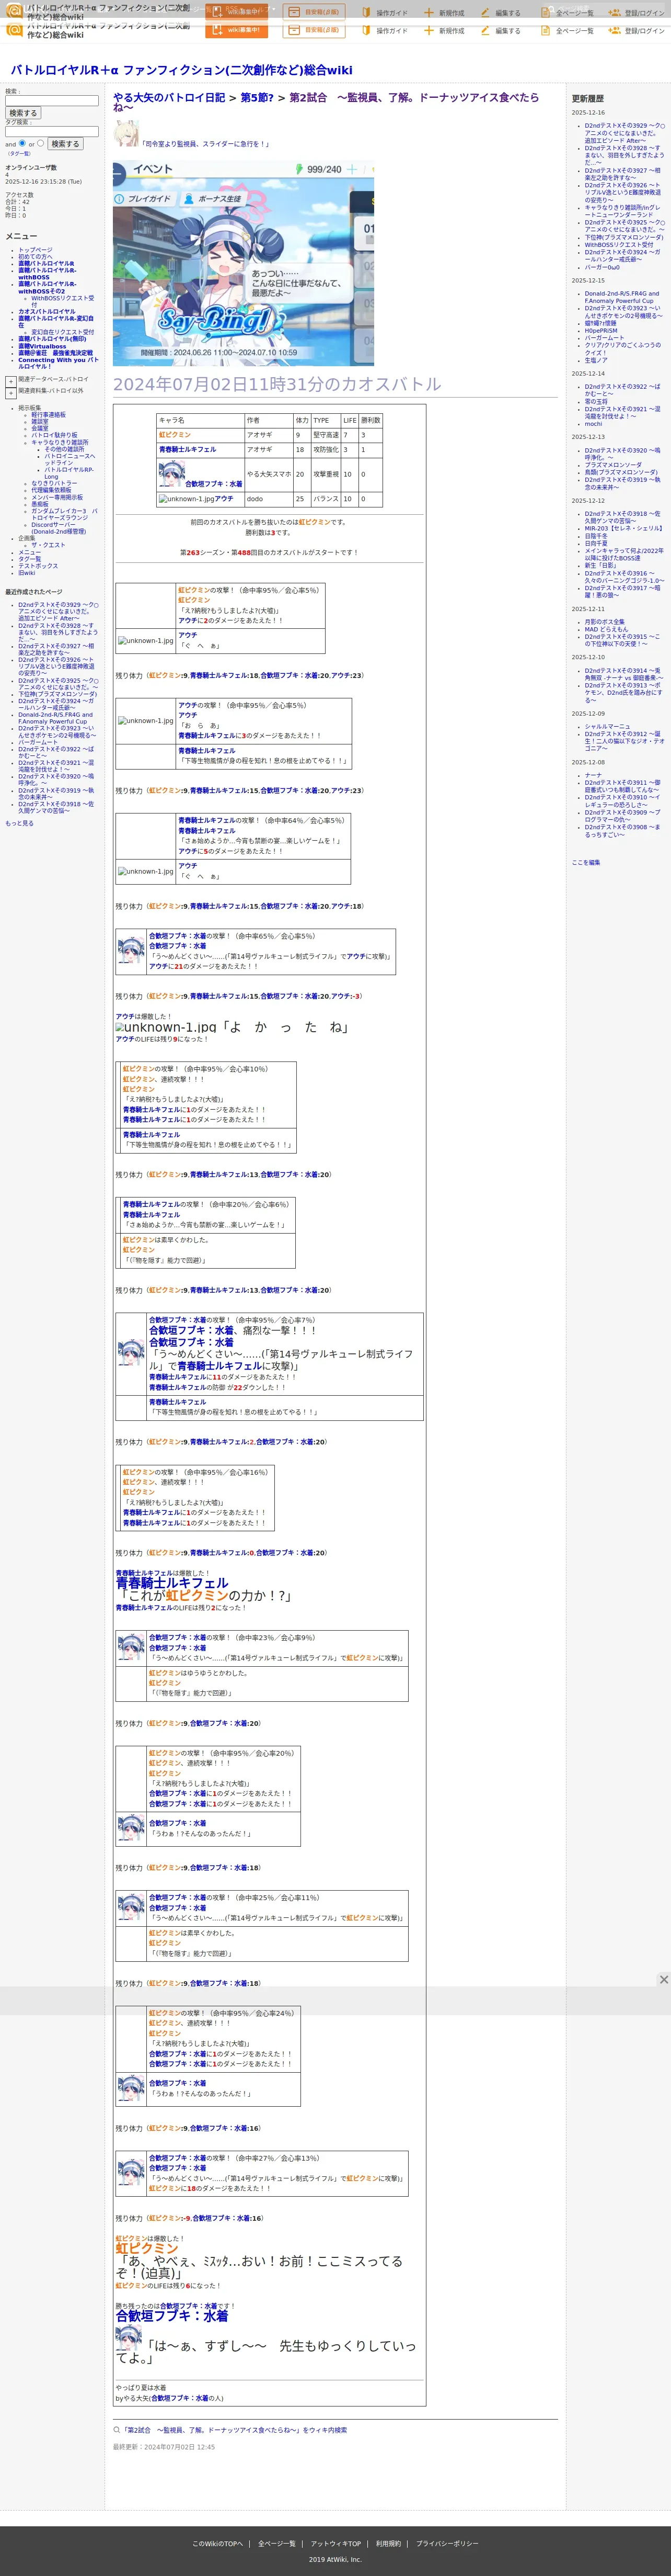The height and width of the screenshot is (2576, 671).
Task: Click ここを編集 in 更新履歴 sidebar
Action: [586, 862]
